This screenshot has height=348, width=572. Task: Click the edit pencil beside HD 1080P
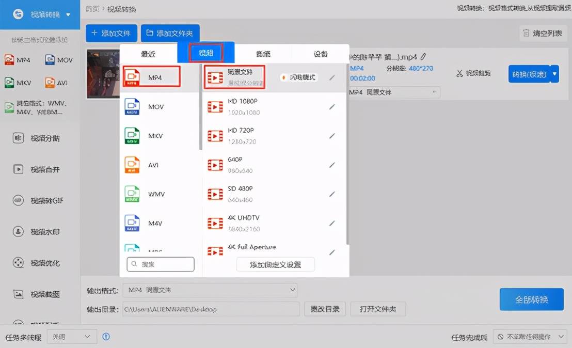[x=332, y=107]
